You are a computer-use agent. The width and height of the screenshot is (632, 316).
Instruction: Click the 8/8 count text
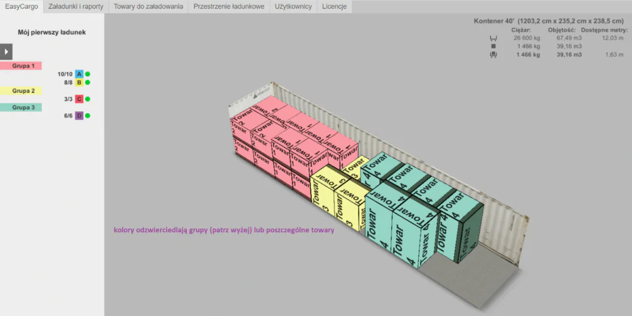[x=68, y=83]
